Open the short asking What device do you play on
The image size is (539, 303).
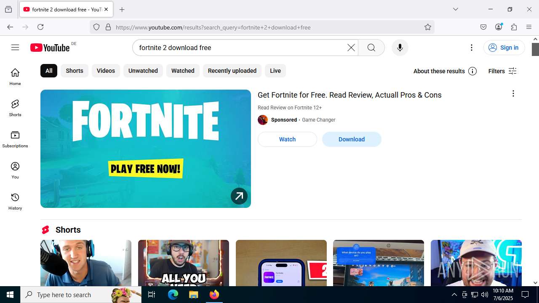point(379,263)
